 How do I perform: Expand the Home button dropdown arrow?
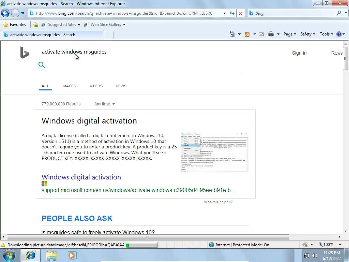click(239, 34)
